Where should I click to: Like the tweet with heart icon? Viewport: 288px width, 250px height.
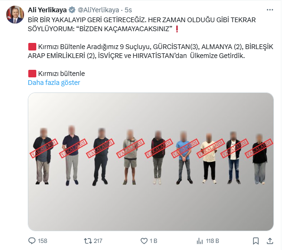point(144,241)
